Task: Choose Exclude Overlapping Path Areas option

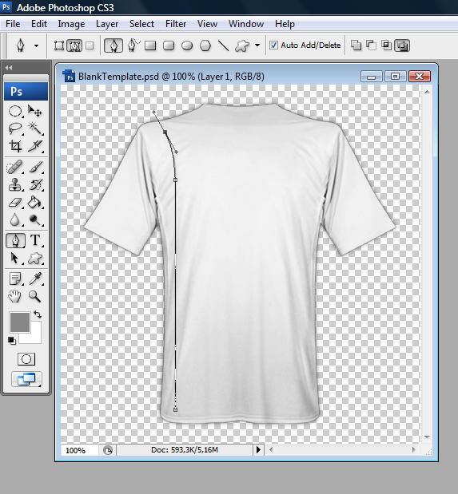Action: (x=402, y=45)
